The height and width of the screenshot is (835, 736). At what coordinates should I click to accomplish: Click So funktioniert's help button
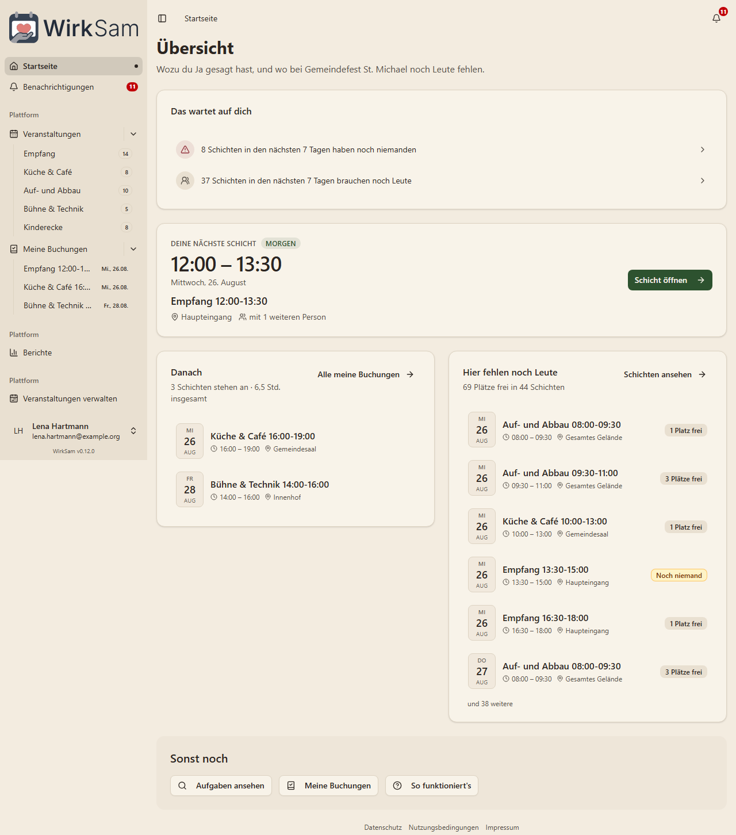tap(432, 786)
